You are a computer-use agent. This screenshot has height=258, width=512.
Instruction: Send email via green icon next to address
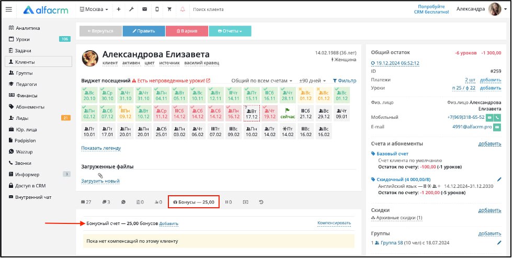(x=498, y=127)
